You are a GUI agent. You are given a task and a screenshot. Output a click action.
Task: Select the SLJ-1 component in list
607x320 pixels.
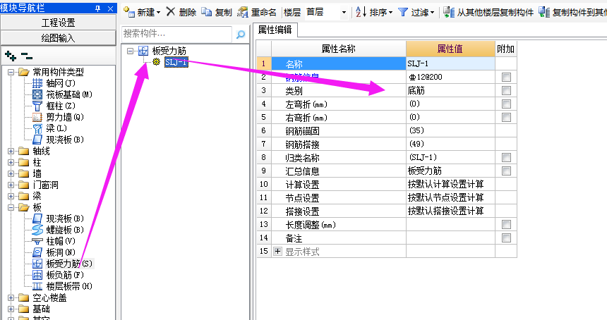coord(176,62)
